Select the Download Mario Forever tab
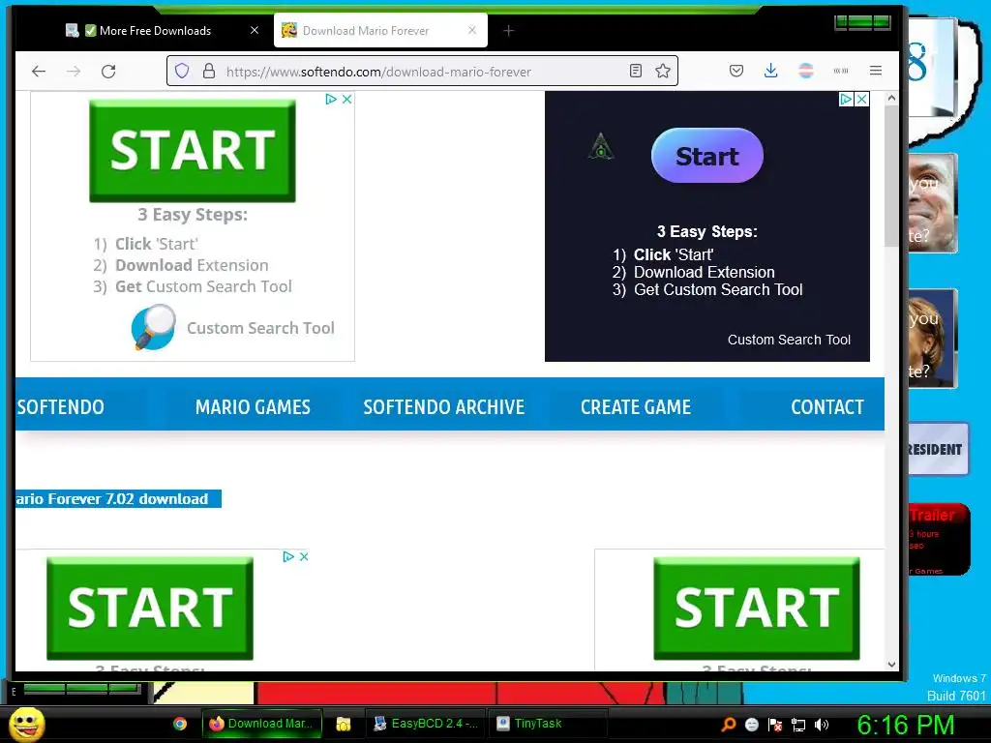Viewport: 991px width, 743px height. (x=380, y=30)
